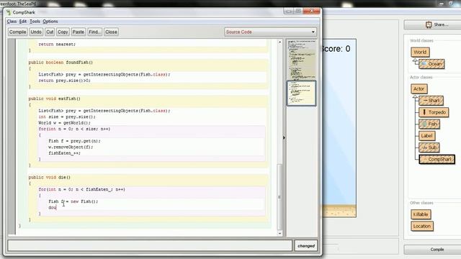
Task: Select the World class box
Action: pyautogui.click(x=420, y=53)
